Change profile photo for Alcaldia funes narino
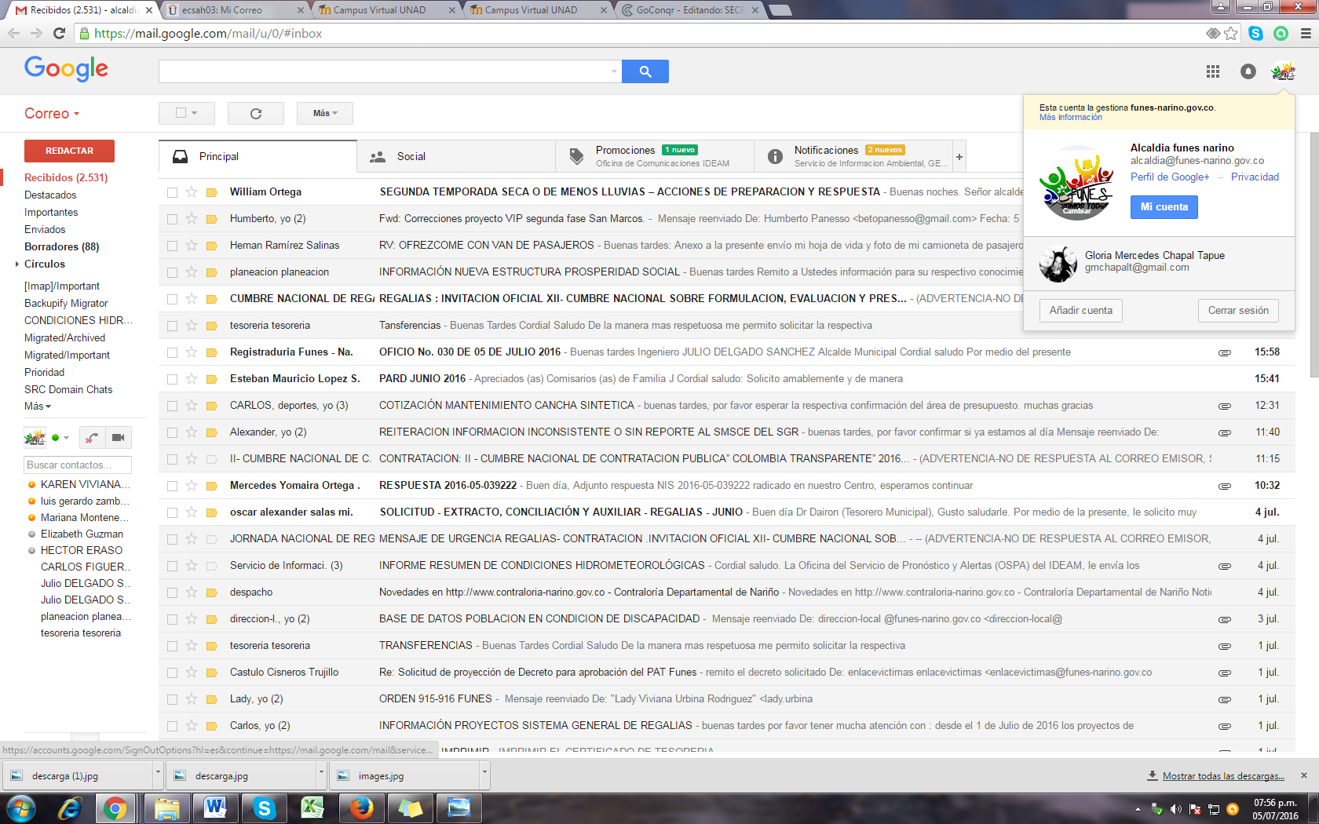 [1076, 210]
